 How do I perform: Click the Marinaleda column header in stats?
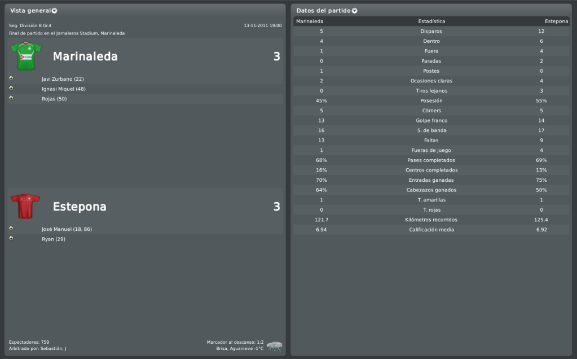tap(310, 21)
